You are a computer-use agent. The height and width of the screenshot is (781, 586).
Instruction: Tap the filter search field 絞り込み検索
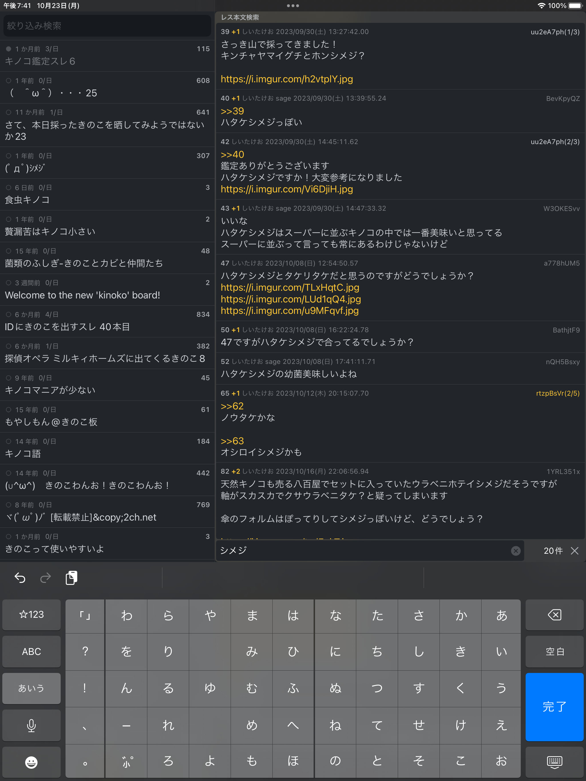coord(107,25)
